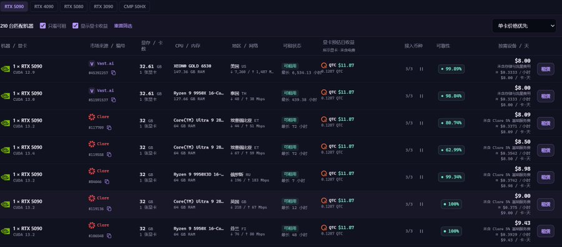
Task: Click the 可靠性 column header
Action: click(x=443, y=46)
